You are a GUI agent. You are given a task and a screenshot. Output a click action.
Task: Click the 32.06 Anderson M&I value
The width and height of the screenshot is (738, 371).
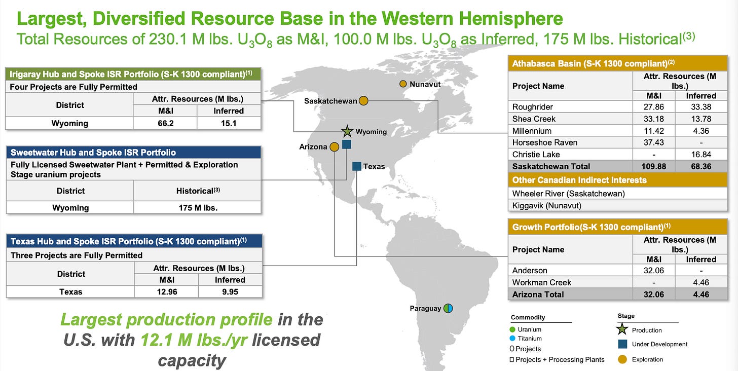(x=654, y=271)
